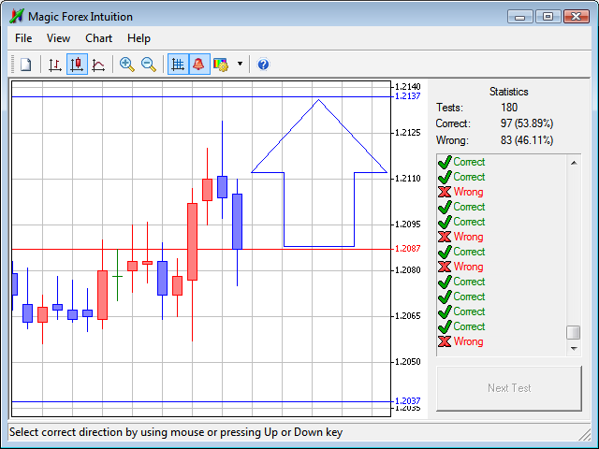Click the green doji candlestick

(x=117, y=275)
